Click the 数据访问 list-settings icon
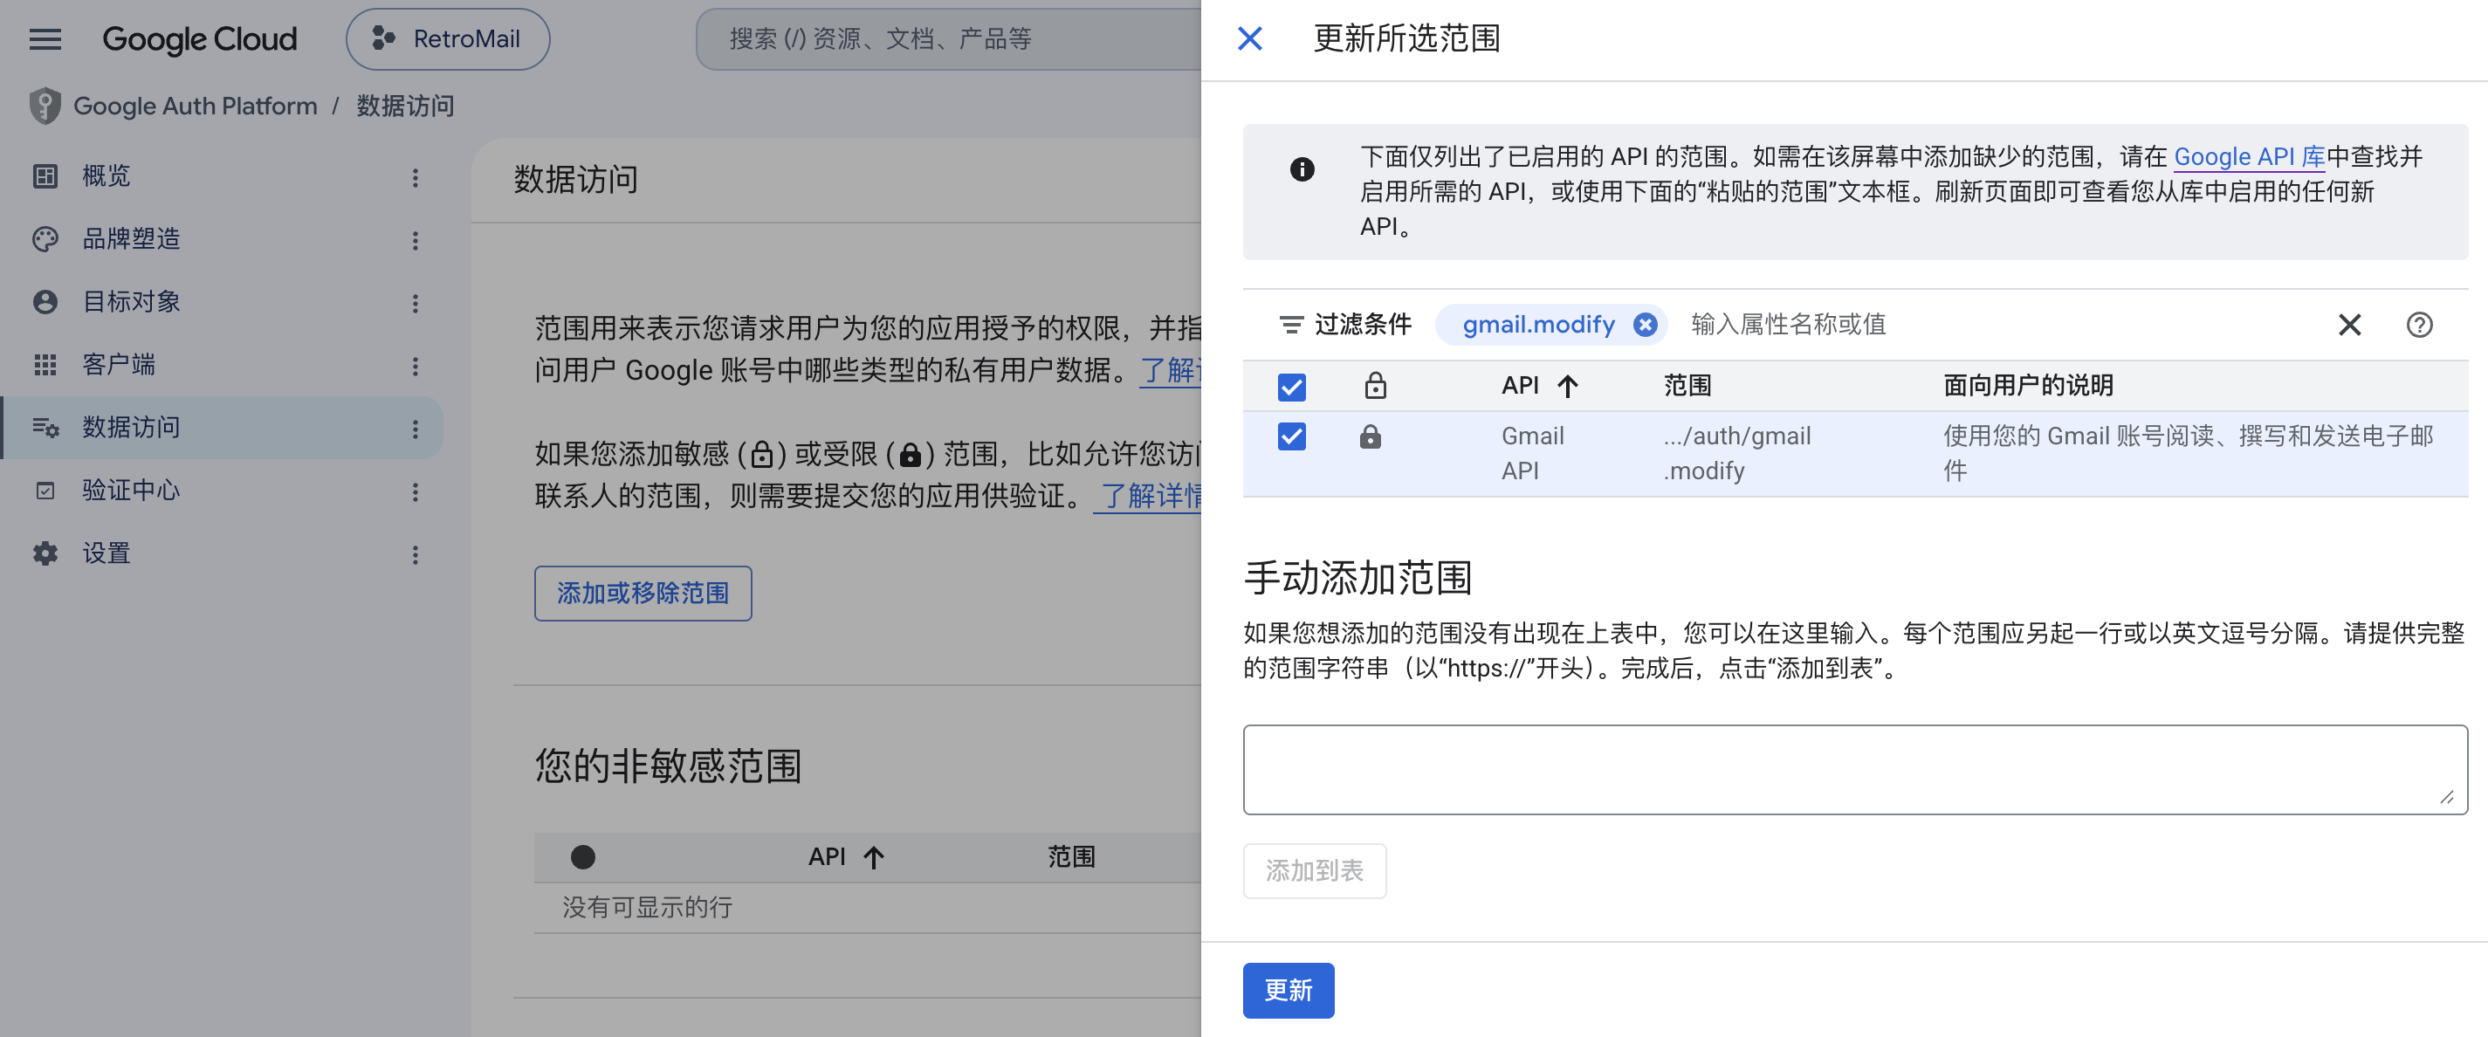The width and height of the screenshot is (2488, 1037). pyautogui.click(x=45, y=428)
